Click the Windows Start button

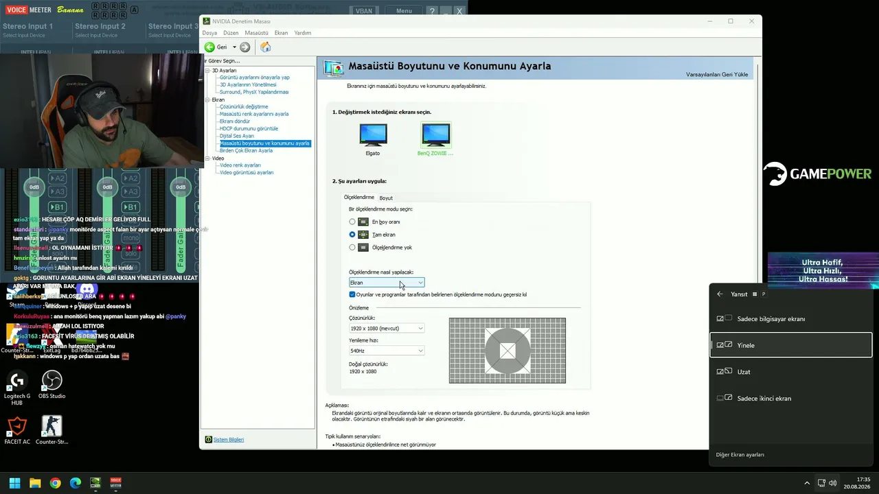point(14,483)
